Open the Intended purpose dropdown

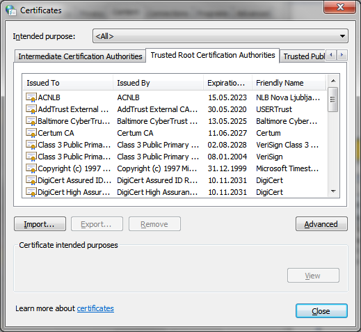point(220,36)
